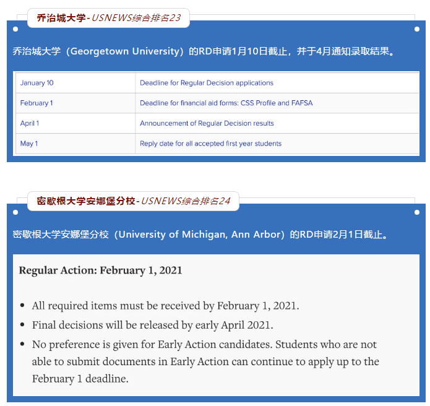Click 'Regular Action: February 1, 2021' heading

coord(100,270)
